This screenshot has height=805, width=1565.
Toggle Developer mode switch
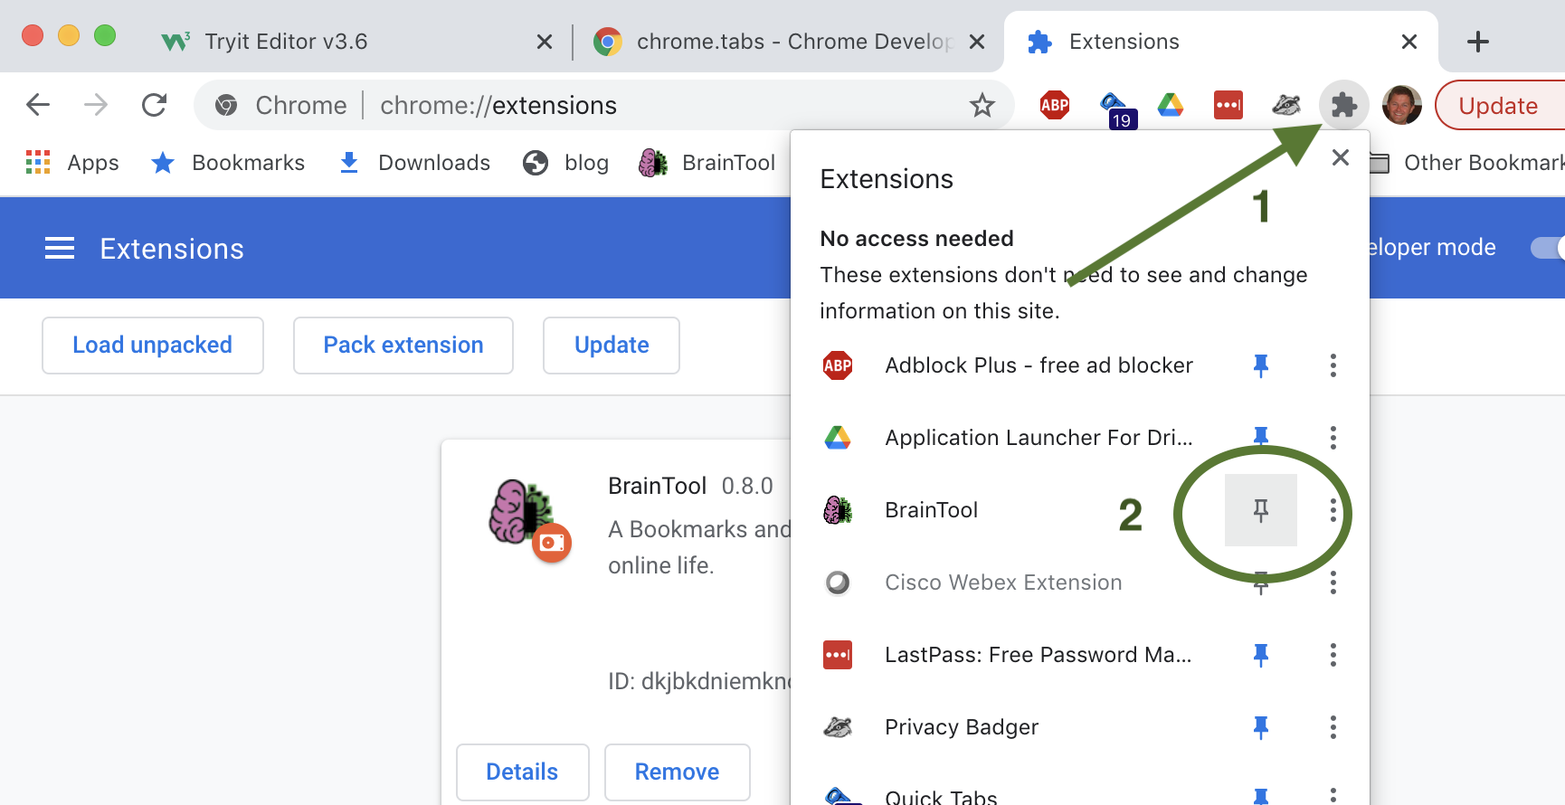click(x=1548, y=248)
